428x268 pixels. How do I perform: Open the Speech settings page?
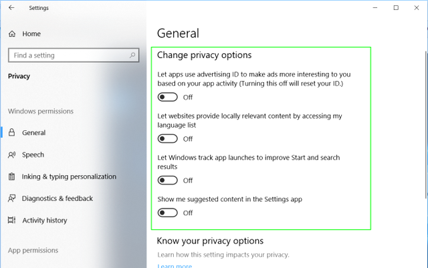coord(33,155)
